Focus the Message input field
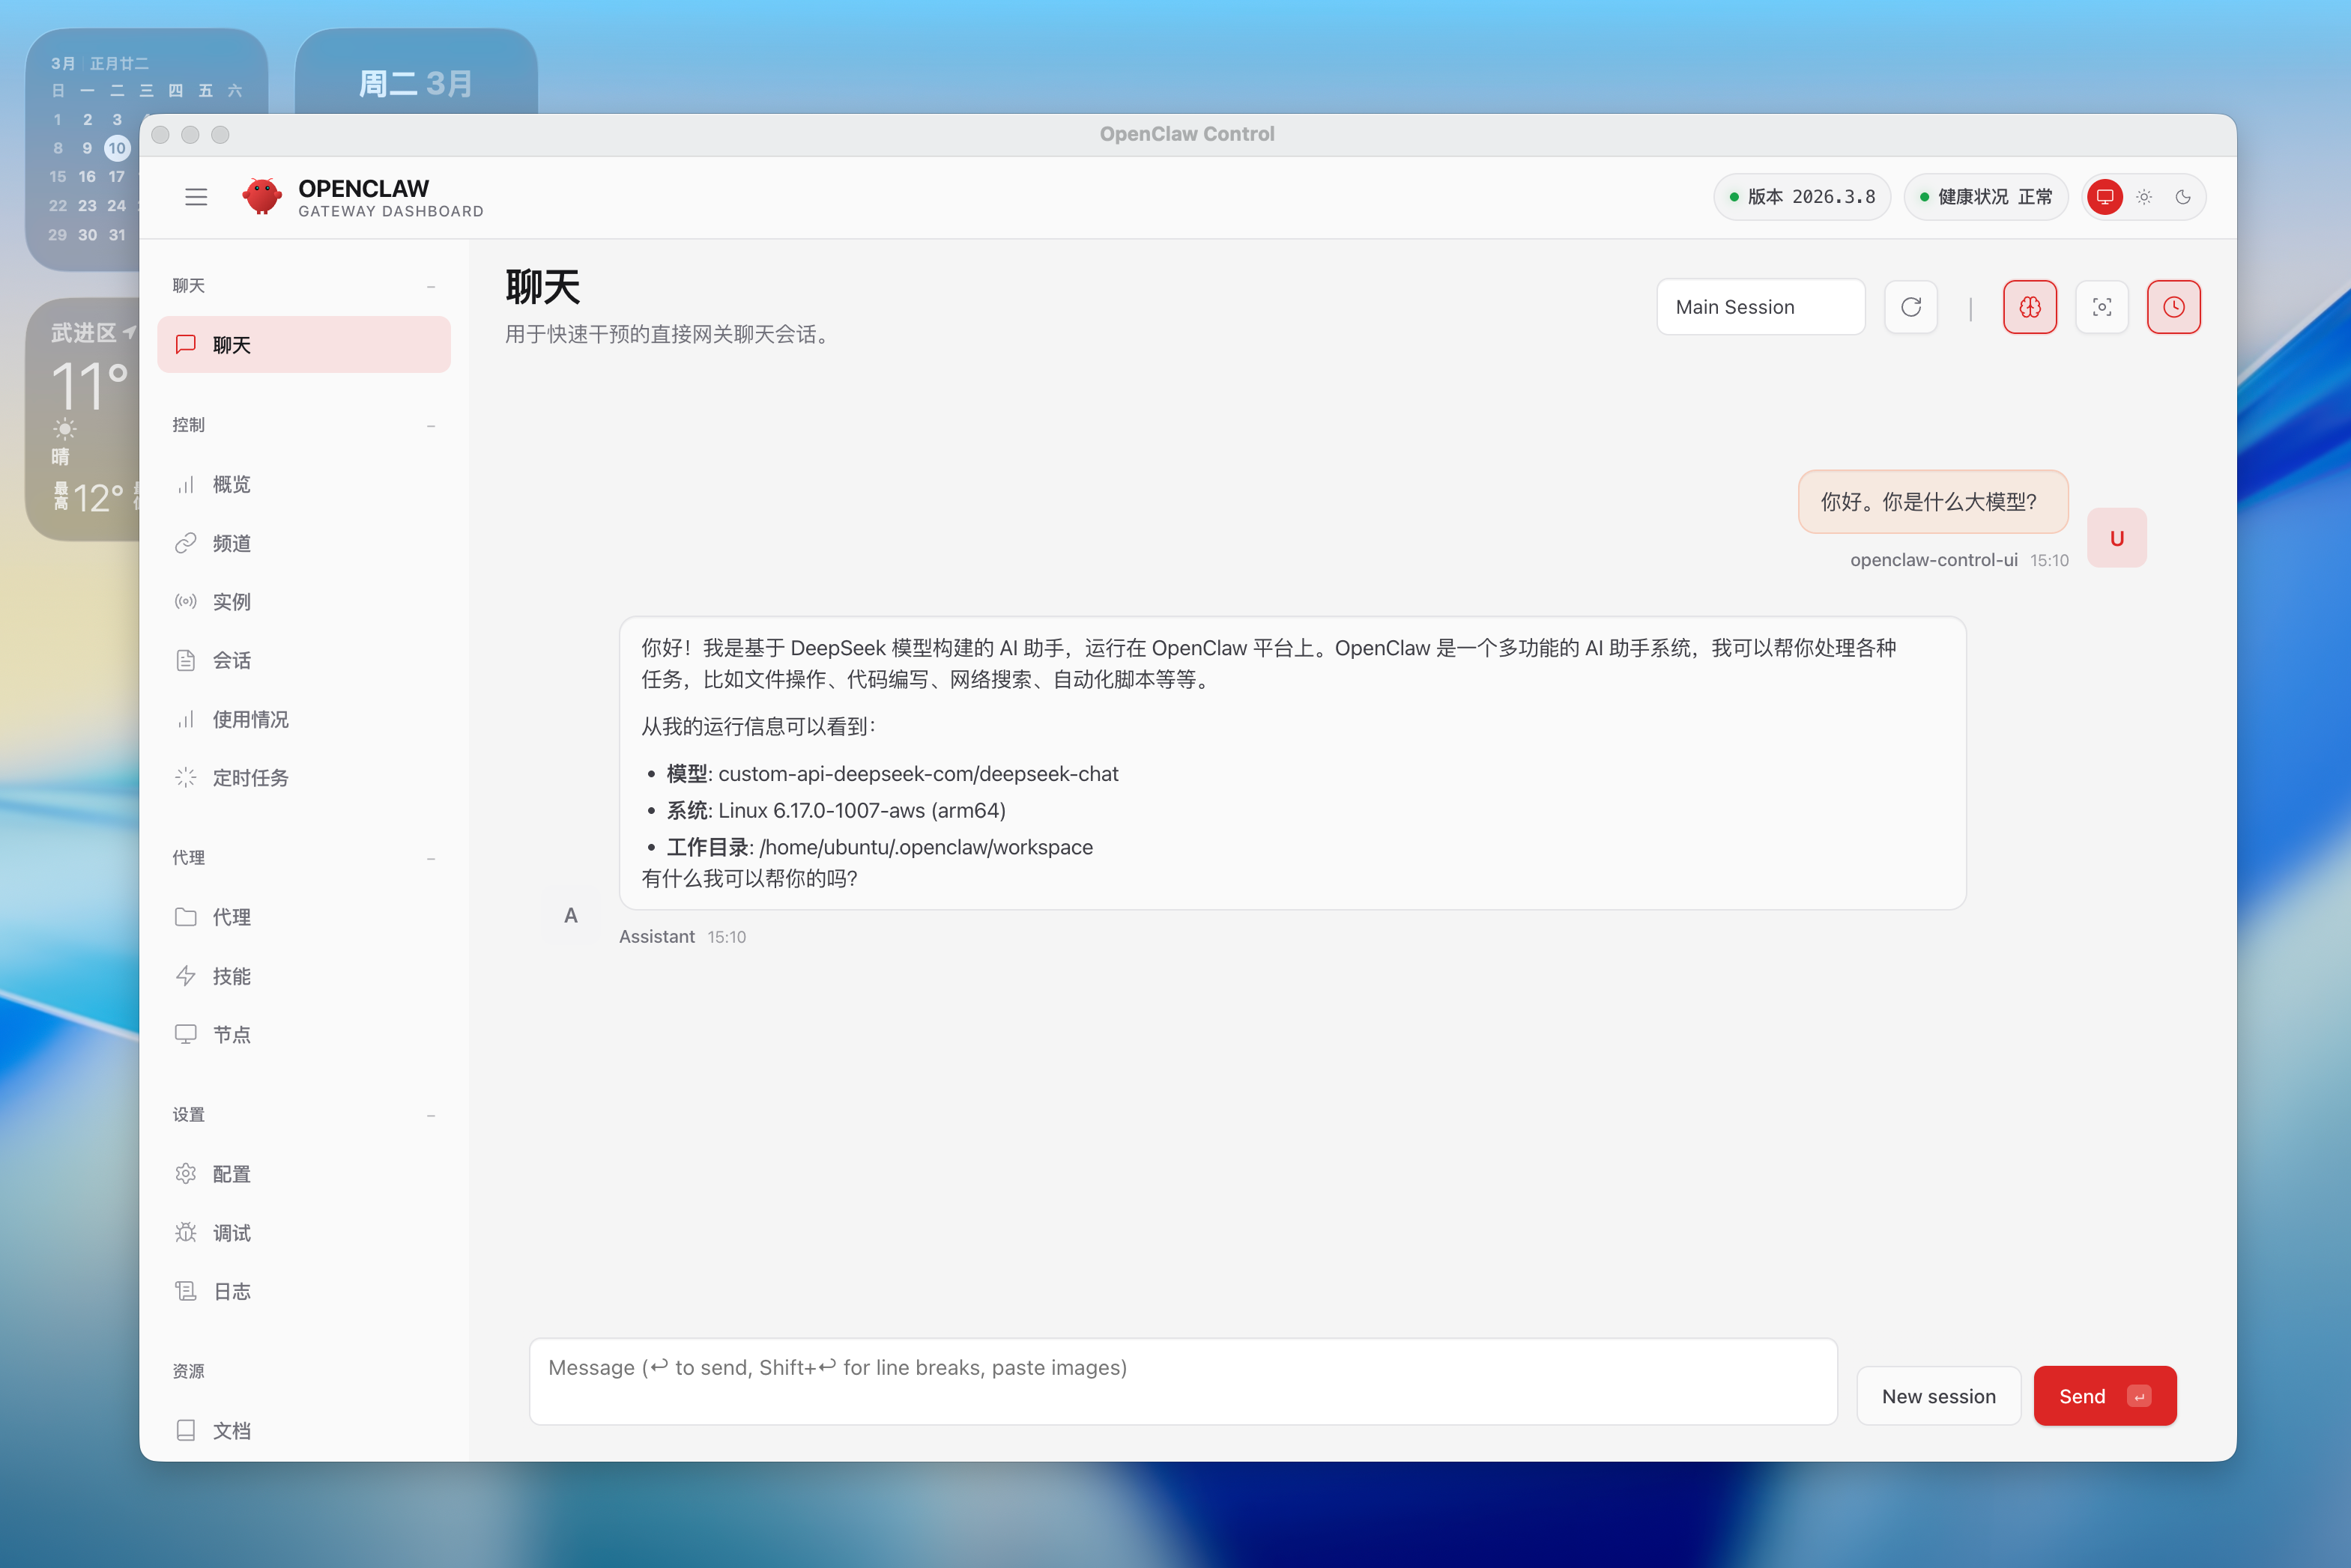This screenshot has width=2351, height=1568. click(x=1182, y=1381)
